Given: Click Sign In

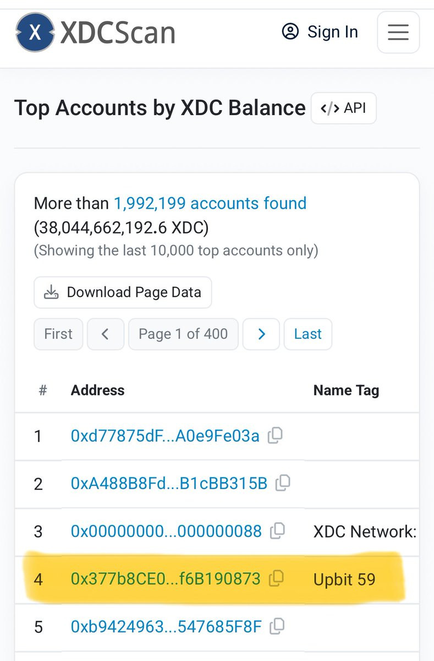Looking at the screenshot, I should 320,32.
